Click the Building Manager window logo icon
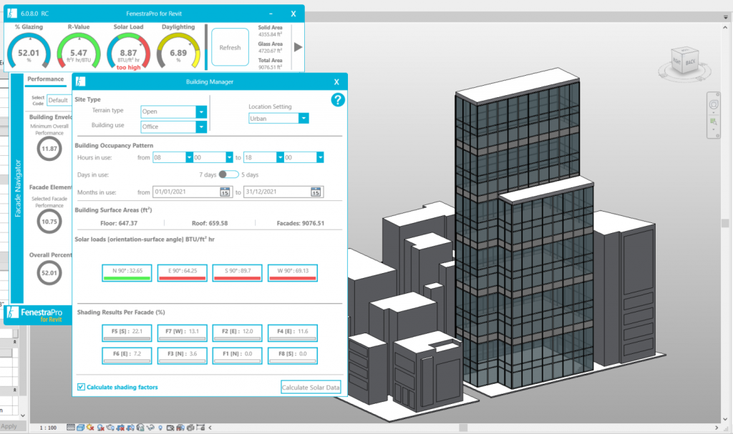The width and height of the screenshot is (733, 434). (x=80, y=82)
